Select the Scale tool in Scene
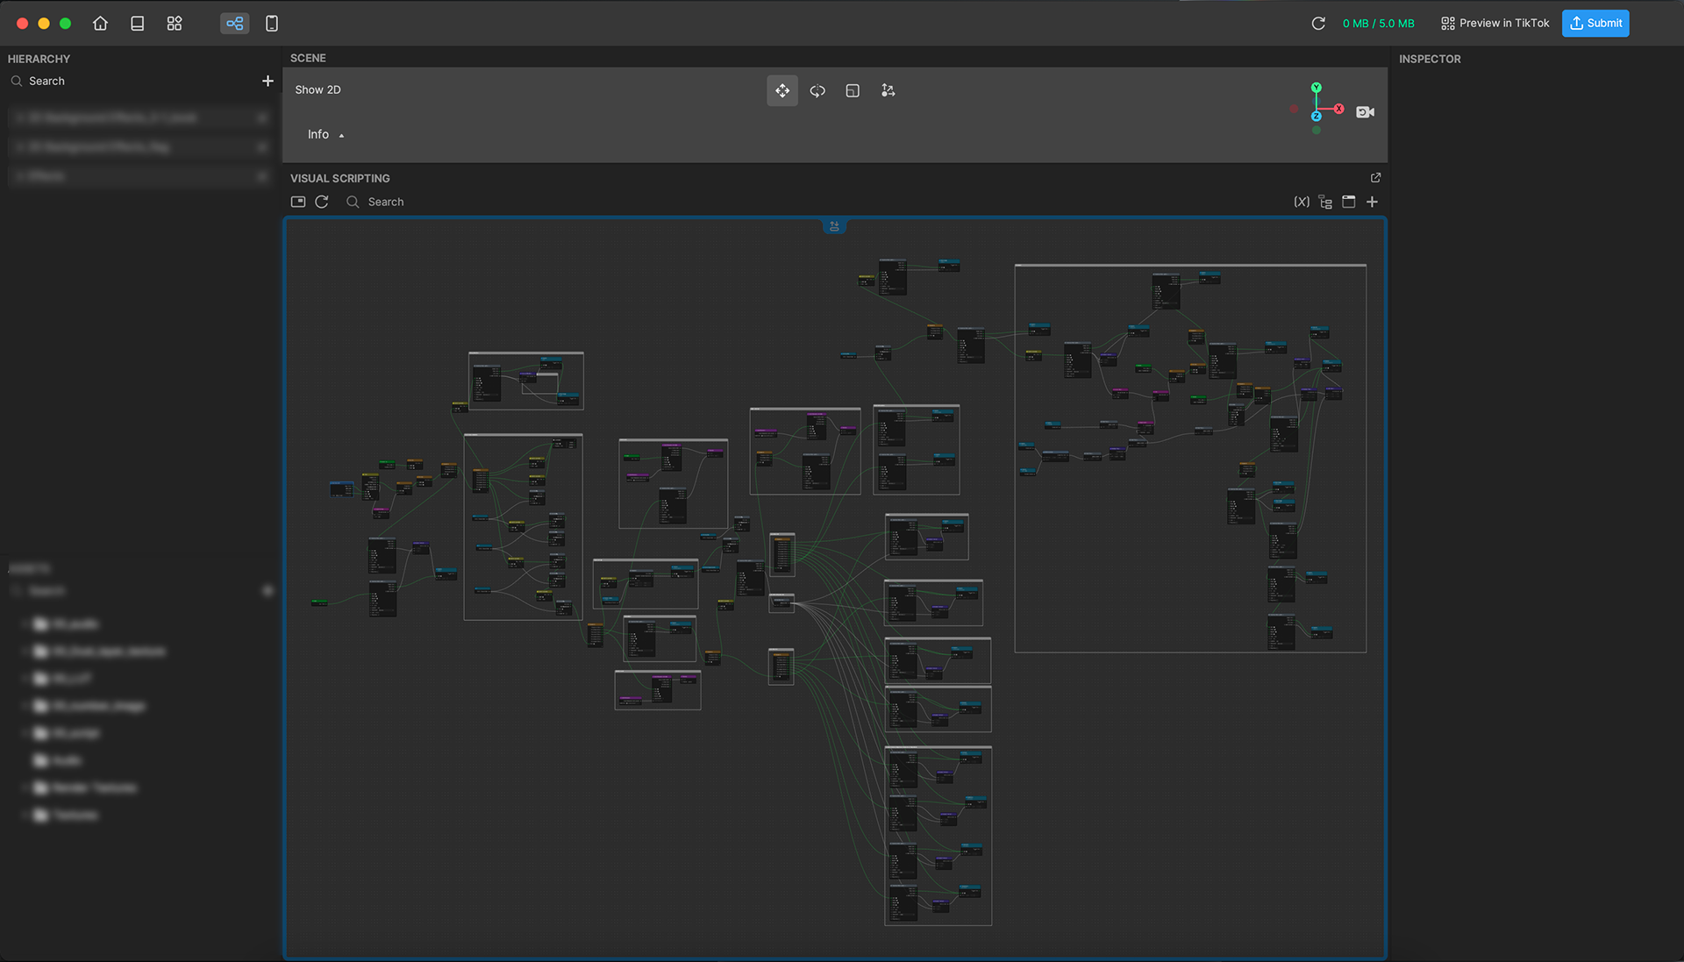The image size is (1684, 962). [853, 91]
